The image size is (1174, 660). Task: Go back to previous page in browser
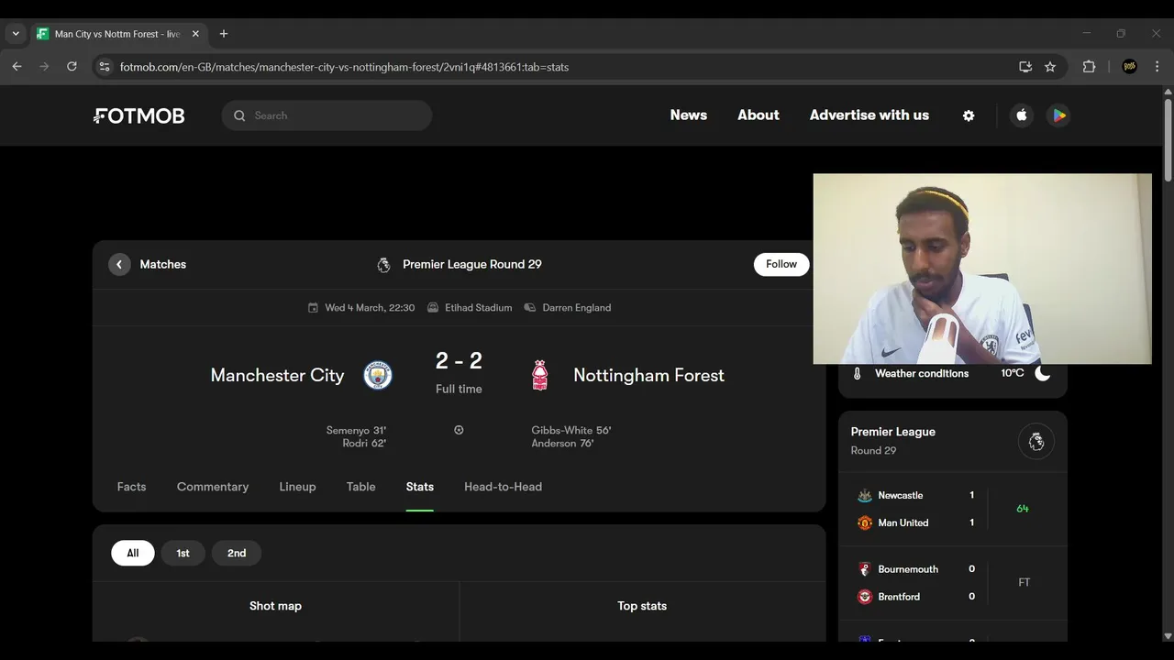17,67
